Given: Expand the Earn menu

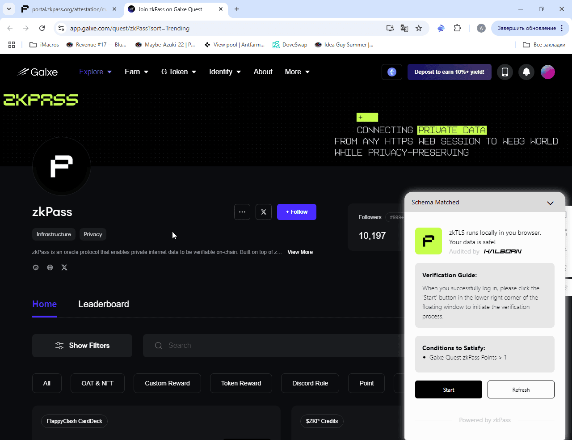Looking at the screenshot, I should pos(136,72).
